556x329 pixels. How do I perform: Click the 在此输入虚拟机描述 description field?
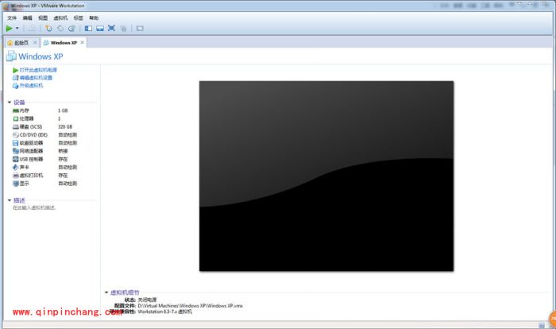(34, 207)
